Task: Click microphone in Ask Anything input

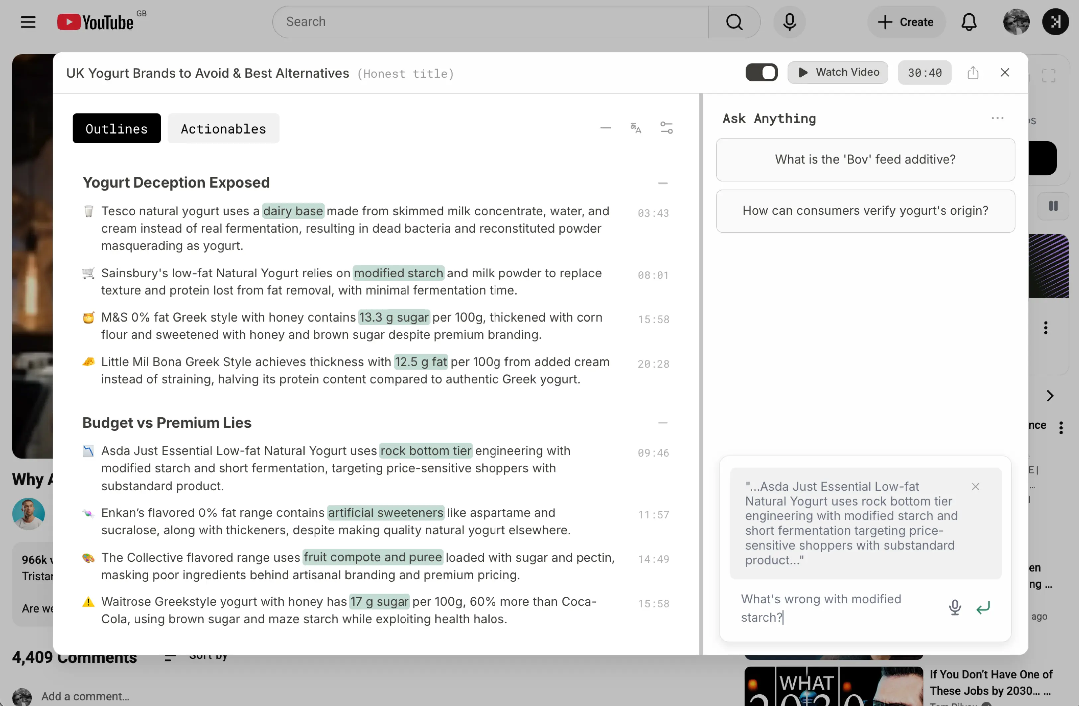Action: (x=955, y=607)
